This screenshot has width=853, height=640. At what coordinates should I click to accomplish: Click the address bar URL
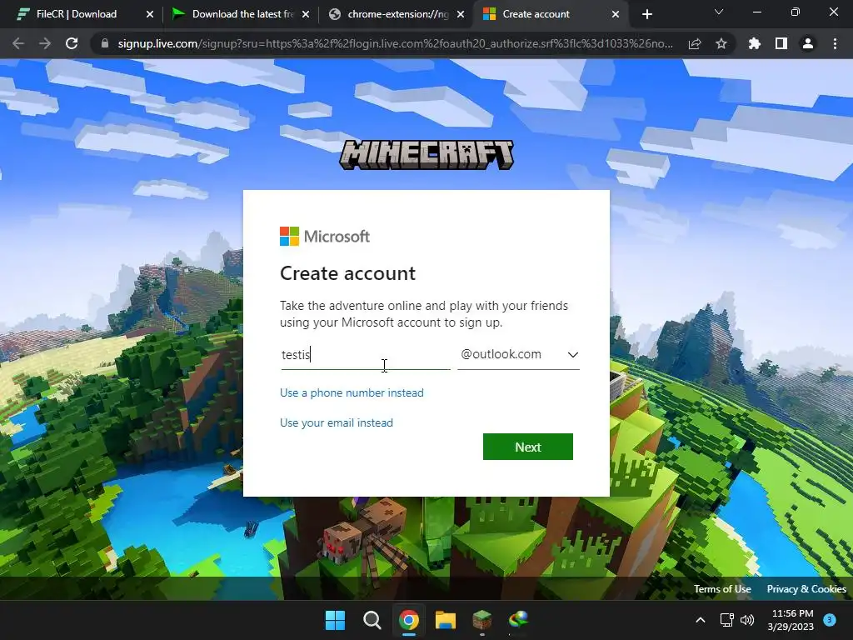point(396,43)
